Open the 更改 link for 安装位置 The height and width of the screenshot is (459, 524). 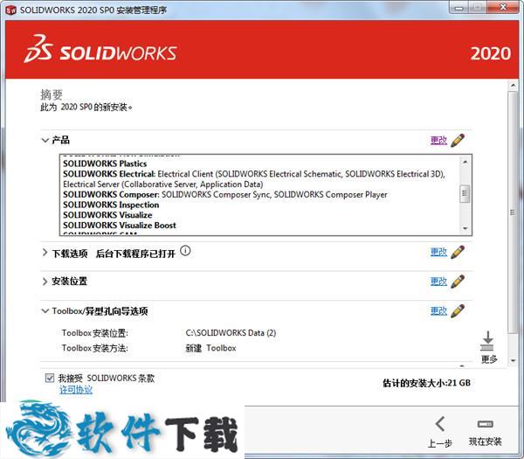[438, 282]
